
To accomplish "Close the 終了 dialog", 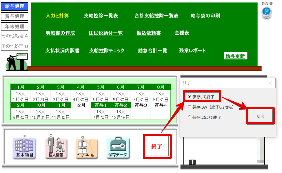I will coord(270,83).
